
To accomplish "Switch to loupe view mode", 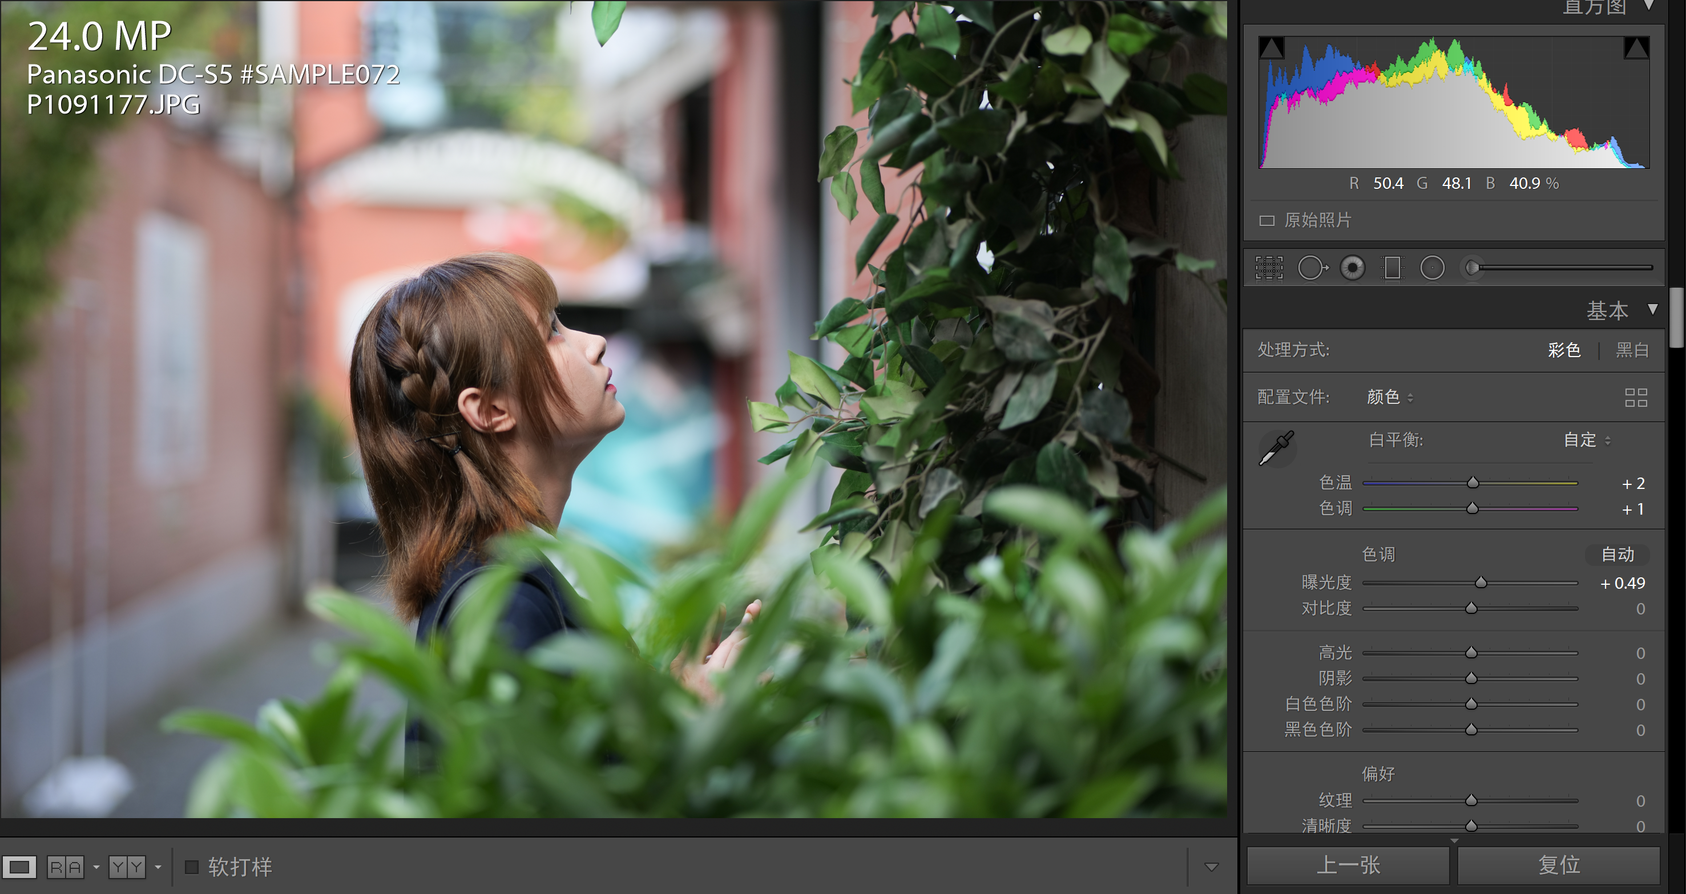I will [x=19, y=867].
